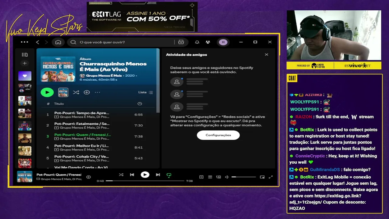Enter fullscreen player mode
The height and width of the screenshot is (219, 389).
coord(271,177)
